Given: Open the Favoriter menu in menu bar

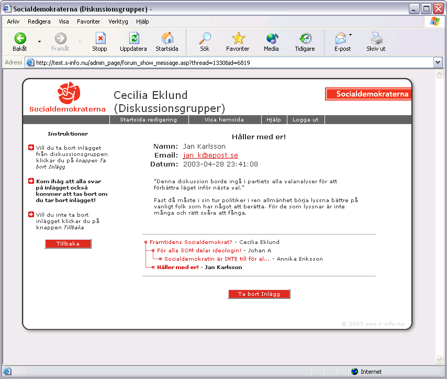Looking at the screenshot, I should point(88,21).
